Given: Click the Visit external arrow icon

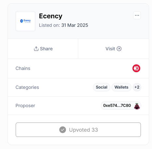Looking at the screenshot, I should [119, 49].
